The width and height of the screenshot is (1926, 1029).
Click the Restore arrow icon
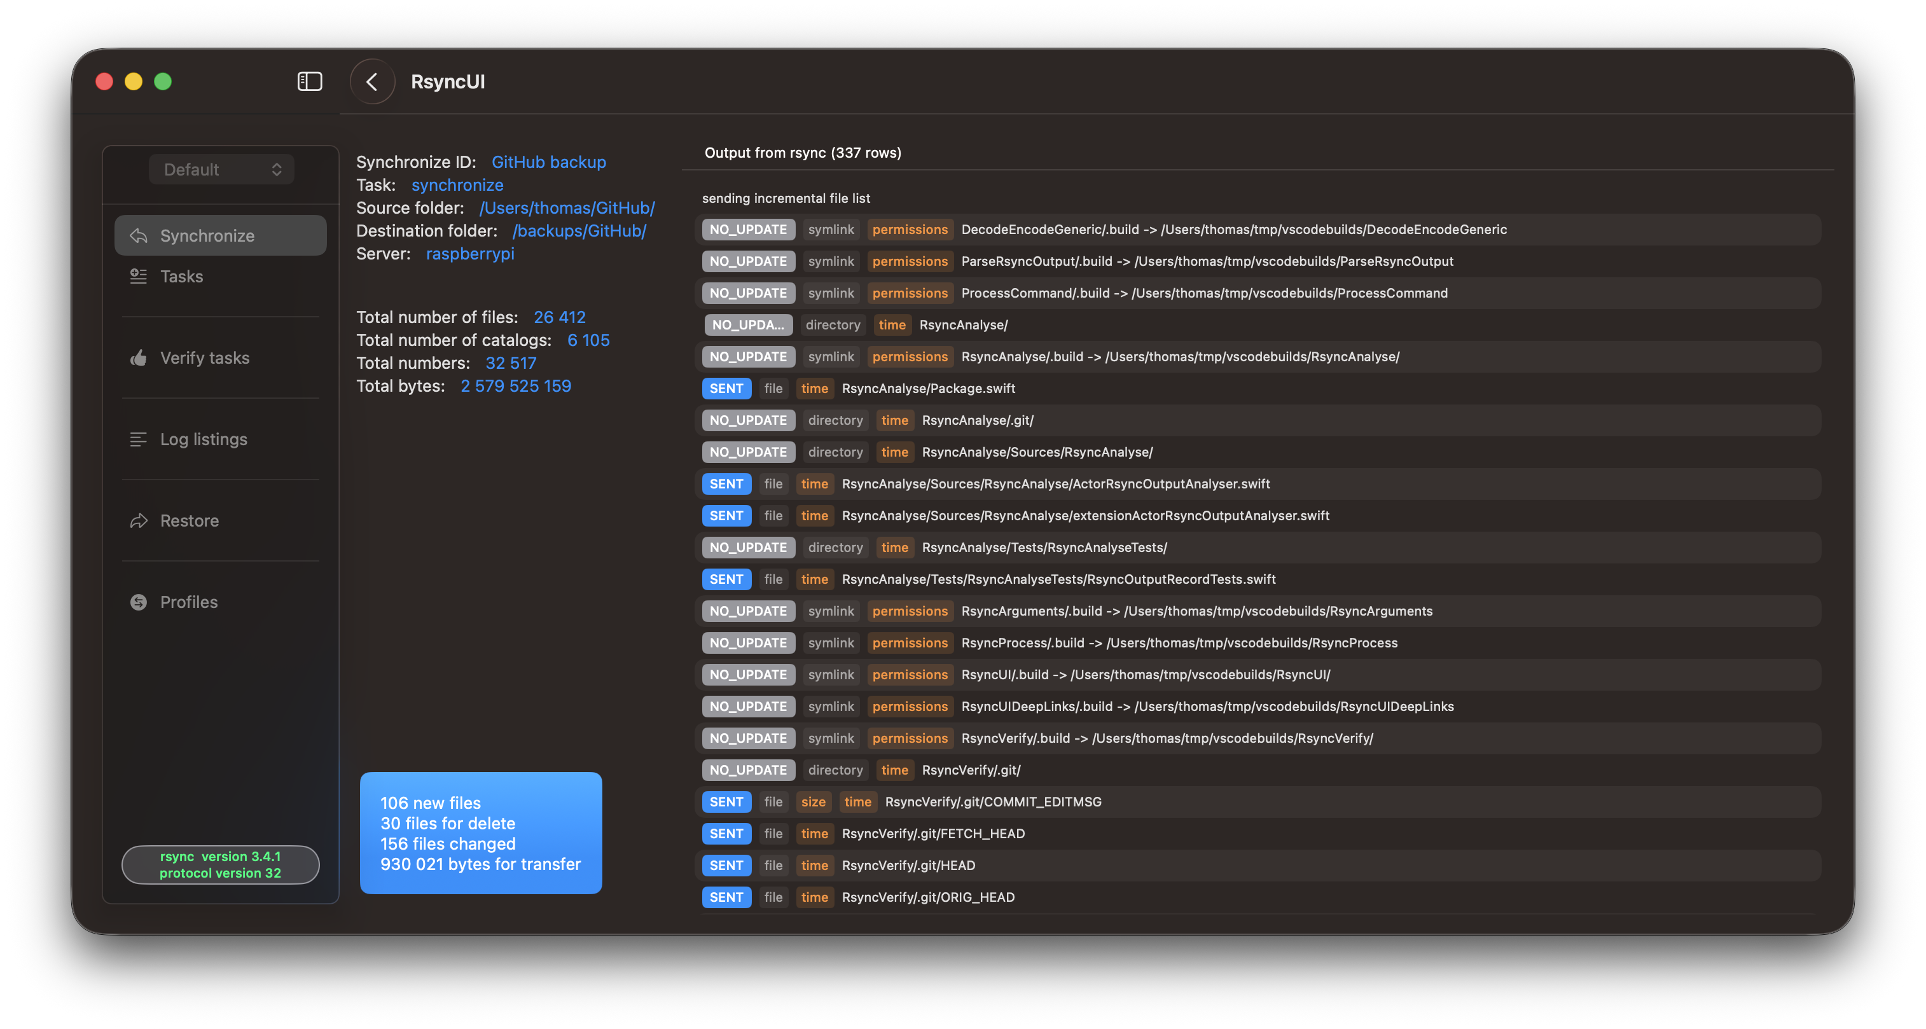pos(138,521)
